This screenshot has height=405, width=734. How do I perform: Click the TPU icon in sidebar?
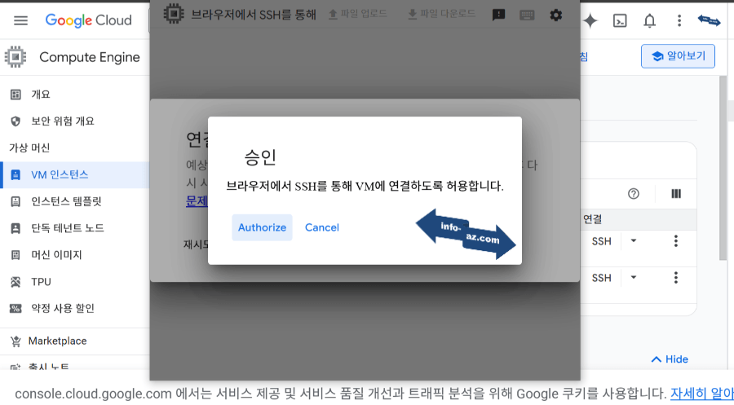15,281
